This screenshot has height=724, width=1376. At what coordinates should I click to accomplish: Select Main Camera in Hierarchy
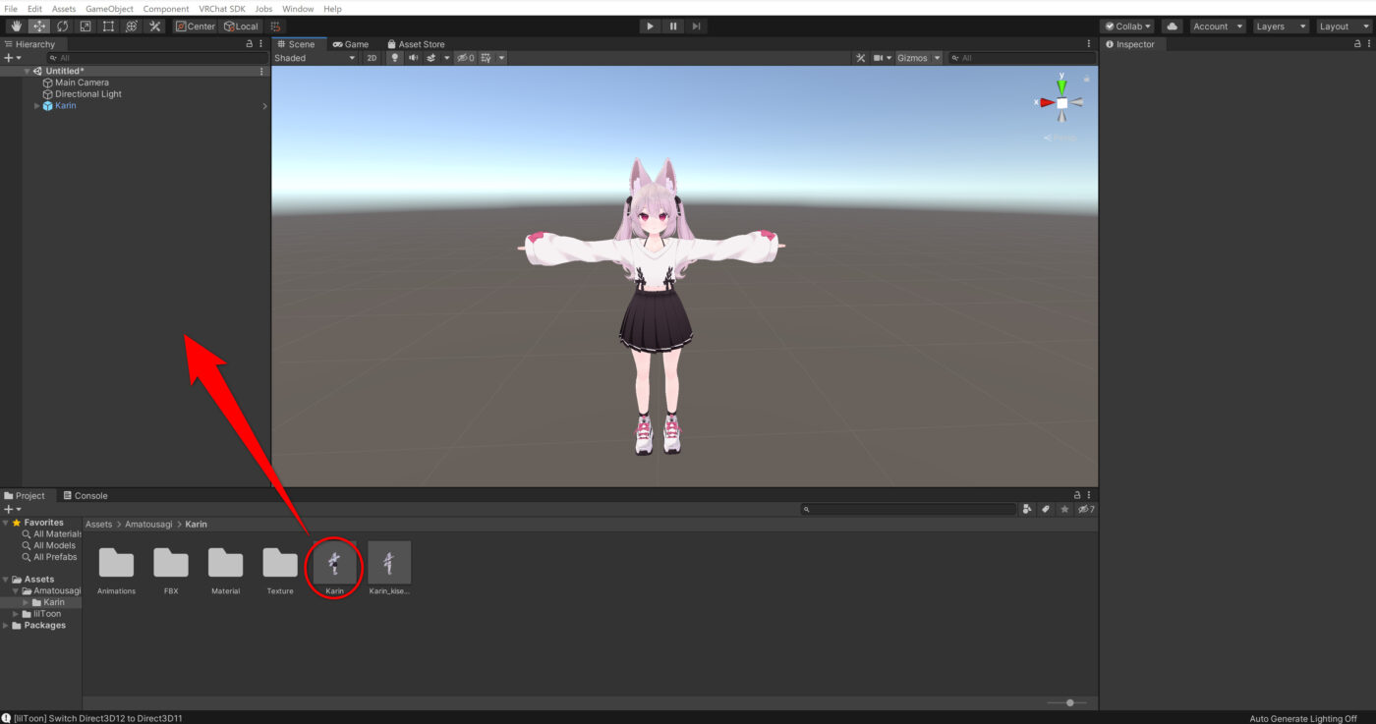click(82, 83)
